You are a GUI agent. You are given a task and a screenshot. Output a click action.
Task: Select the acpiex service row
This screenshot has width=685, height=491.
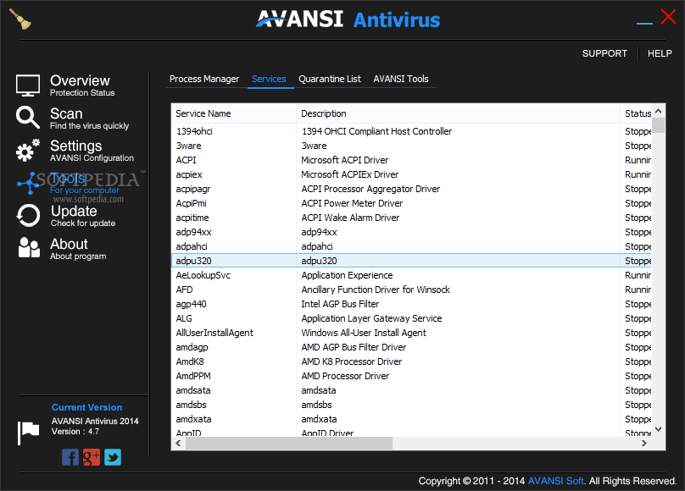411,174
